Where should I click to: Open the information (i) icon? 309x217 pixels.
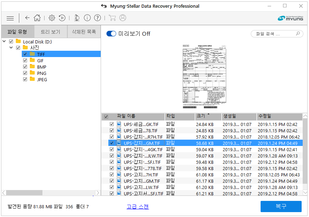tap(87, 18)
